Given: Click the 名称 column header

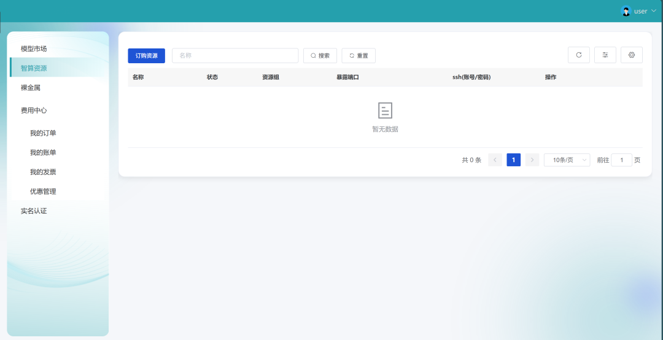Looking at the screenshot, I should click(138, 77).
